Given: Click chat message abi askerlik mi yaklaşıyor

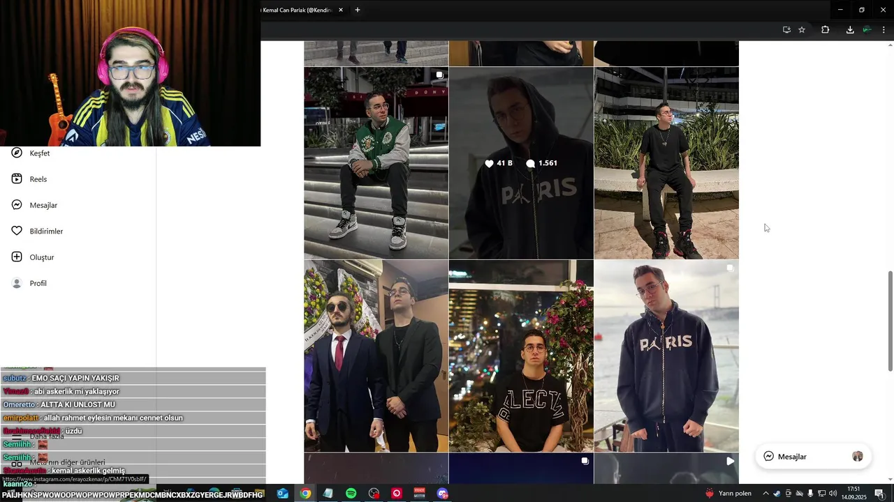Looking at the screenshot, I should pyautogui.click(x=133, y=391).
